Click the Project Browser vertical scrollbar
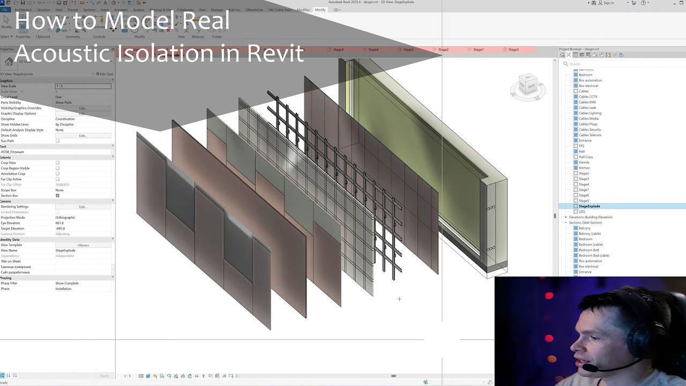 coord(555,216)
